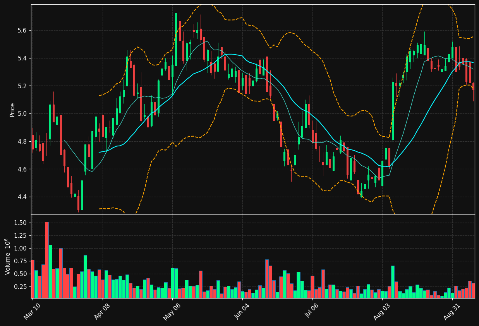The height and width of the screenshot is (326, 479).
Task: Click the "Price" y-axis title
Action: (x=12, y=110)
